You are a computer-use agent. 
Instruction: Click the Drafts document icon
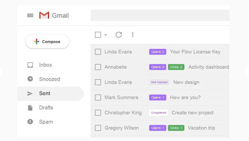click(x=30, y=108)
